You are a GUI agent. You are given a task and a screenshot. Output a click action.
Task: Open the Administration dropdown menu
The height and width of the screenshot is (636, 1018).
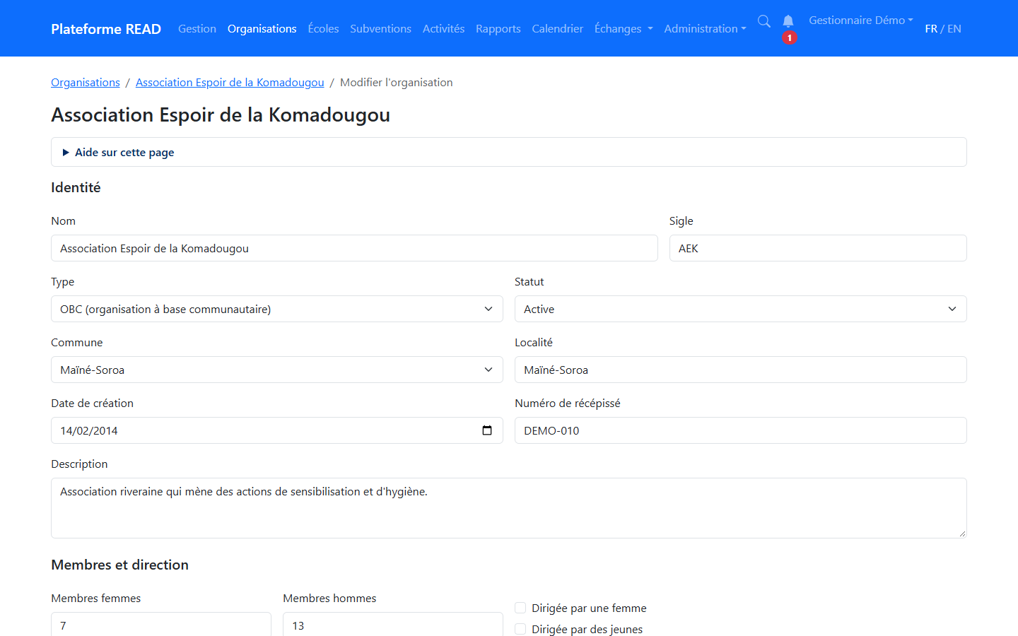click(x=705, y=28)
